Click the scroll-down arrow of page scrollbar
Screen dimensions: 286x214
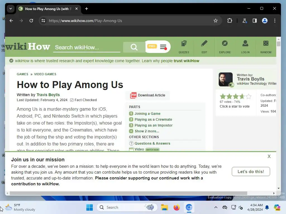pyautogui.click(x=278, y=188)
